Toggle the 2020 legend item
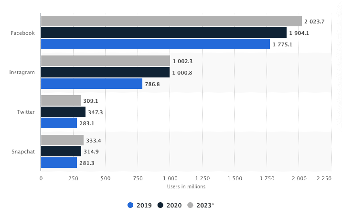The height and width of the screenshot is (218, 342). tap(170, 206)
